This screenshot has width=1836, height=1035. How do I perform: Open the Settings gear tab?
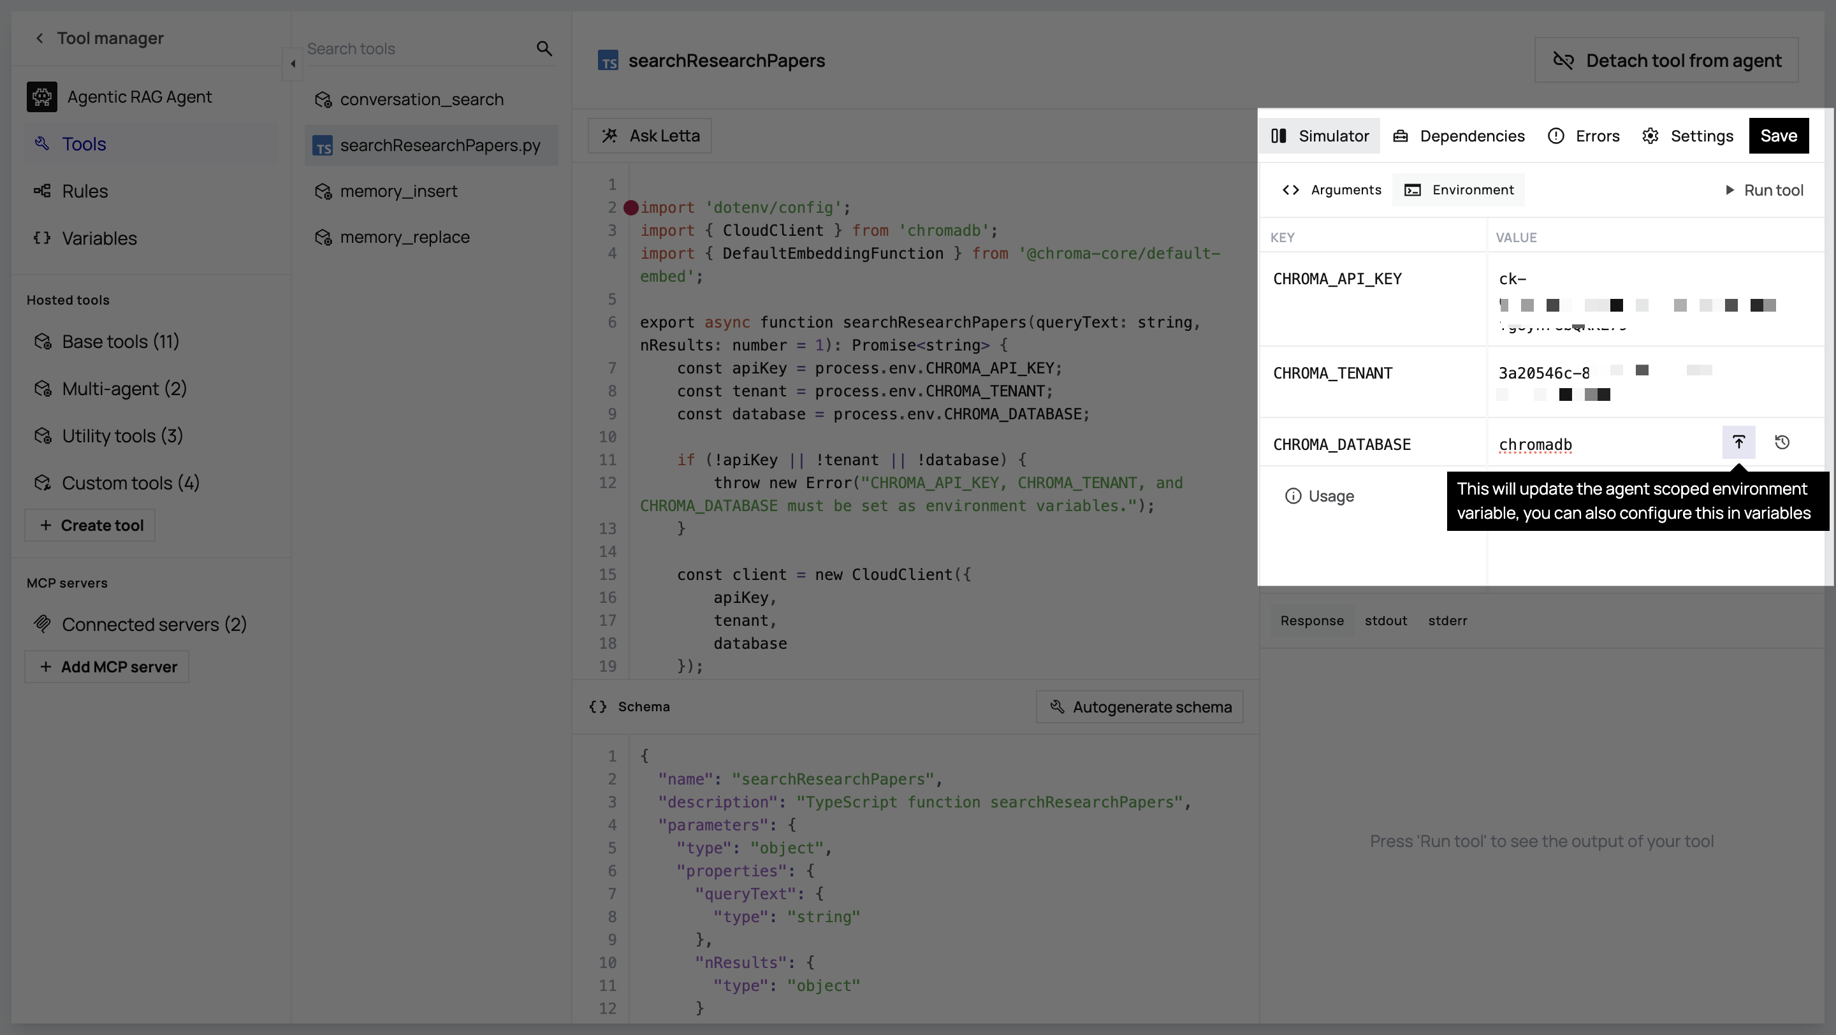coord(1687,136)
